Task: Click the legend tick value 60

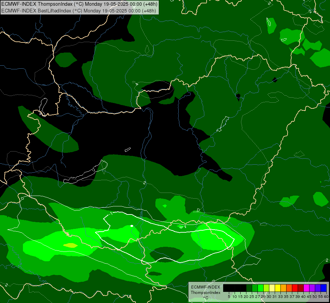Action: coord(326,297)
